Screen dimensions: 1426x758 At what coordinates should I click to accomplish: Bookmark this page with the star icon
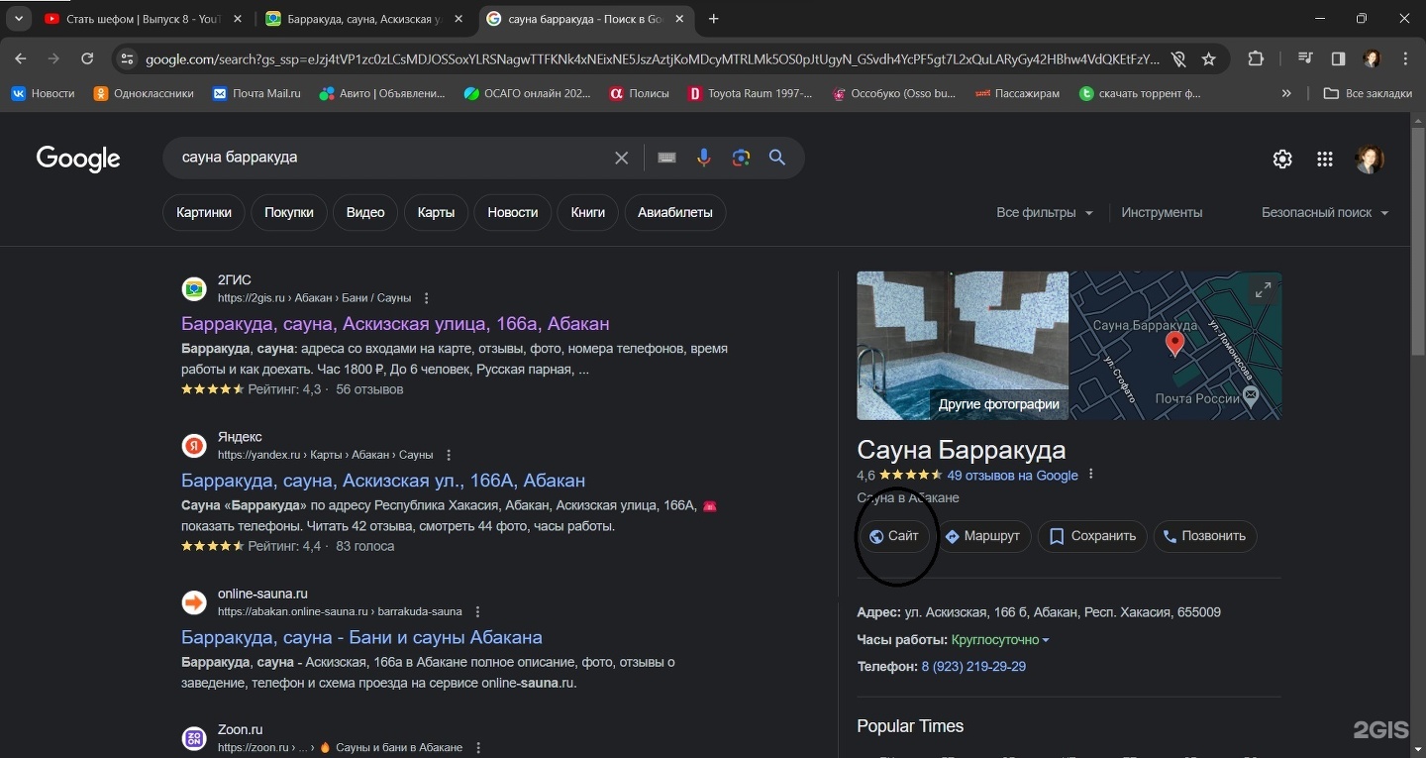pos(1208,59)
